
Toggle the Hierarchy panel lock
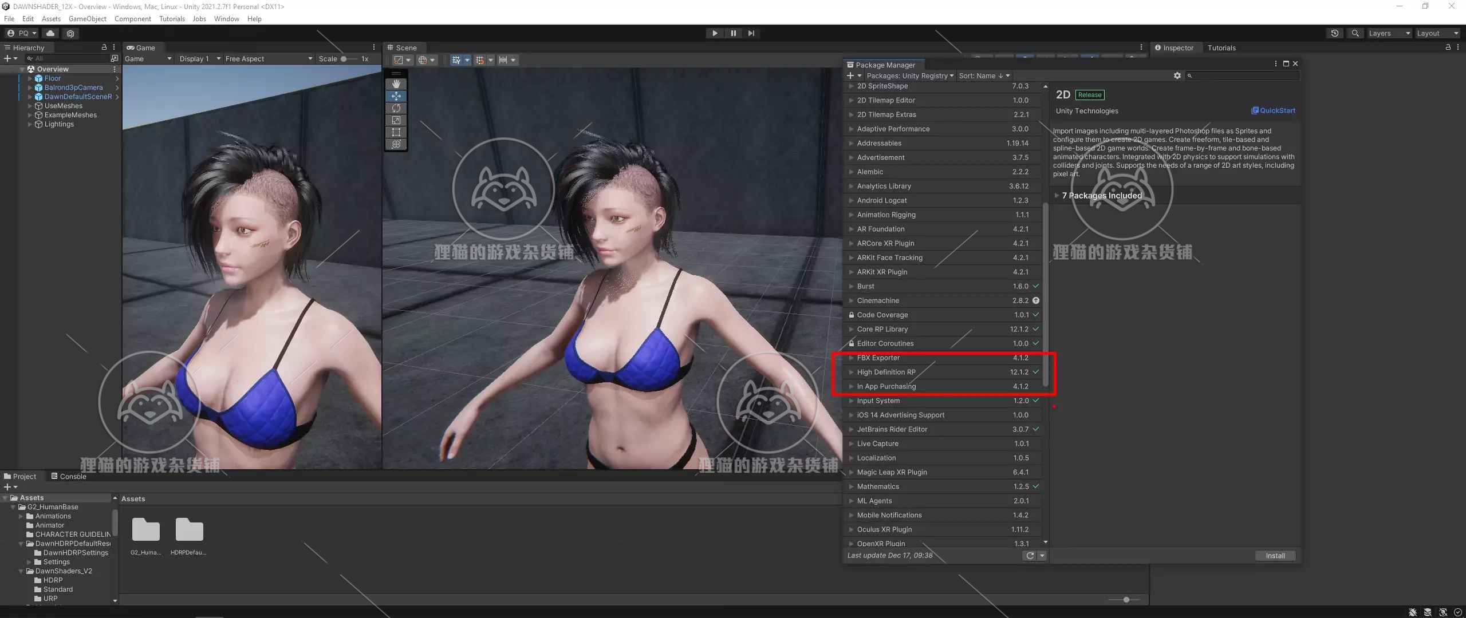point(104,47)
